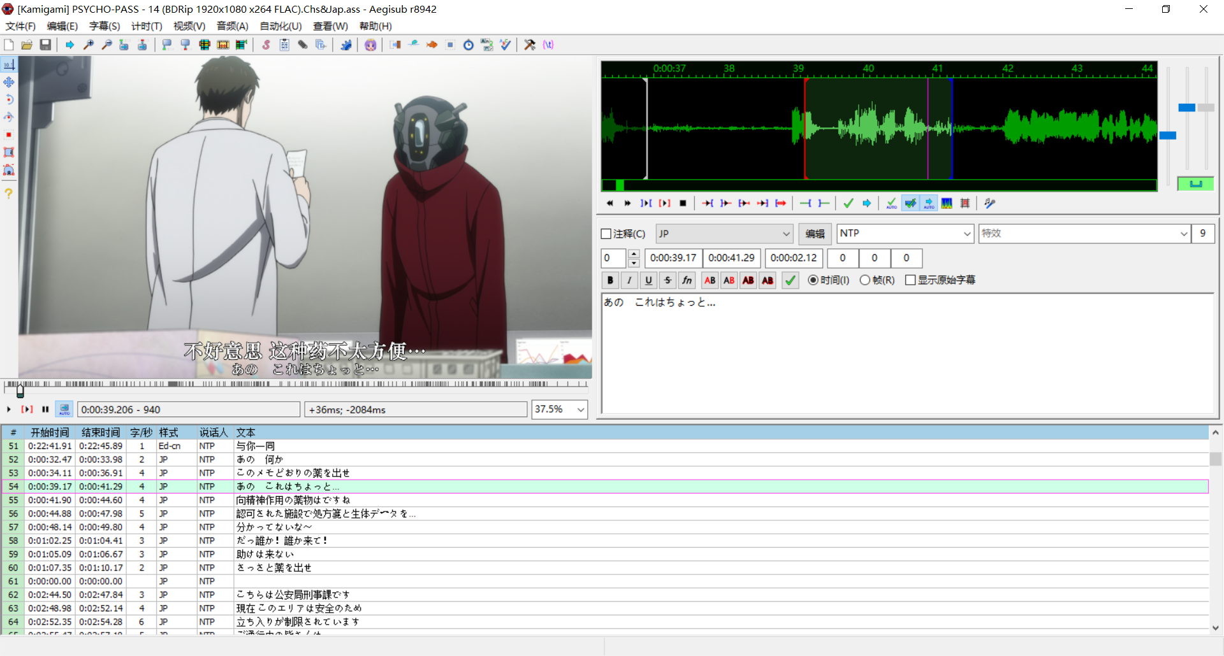Apply italic with the I button
Screen dimensions: 1224x656
point(629,280)
